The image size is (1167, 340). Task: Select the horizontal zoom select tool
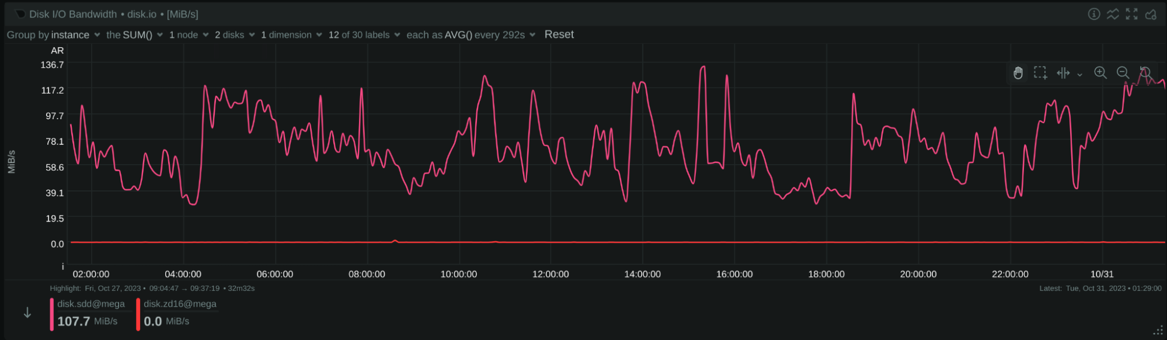1063,73
